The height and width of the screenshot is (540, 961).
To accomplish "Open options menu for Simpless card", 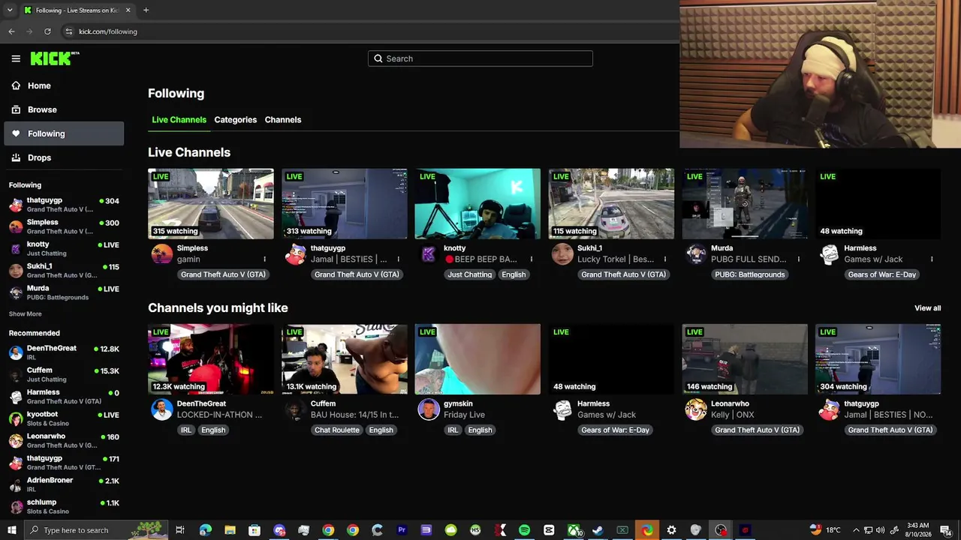I will point(264,259).
